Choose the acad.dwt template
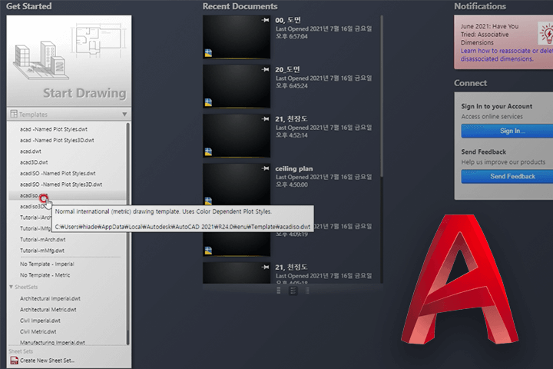This screenshot has width=553, height=369. tap(31, 151)
